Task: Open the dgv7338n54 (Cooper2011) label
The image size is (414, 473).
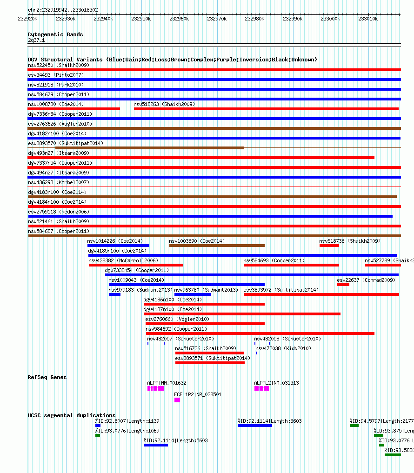Action: [x=137, y=270]
